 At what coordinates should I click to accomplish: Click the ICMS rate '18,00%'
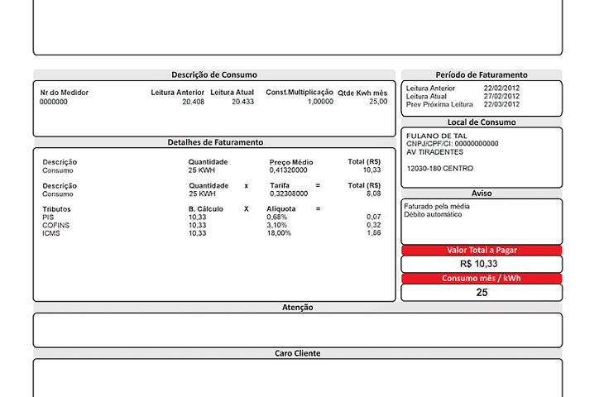coord(279,233)
